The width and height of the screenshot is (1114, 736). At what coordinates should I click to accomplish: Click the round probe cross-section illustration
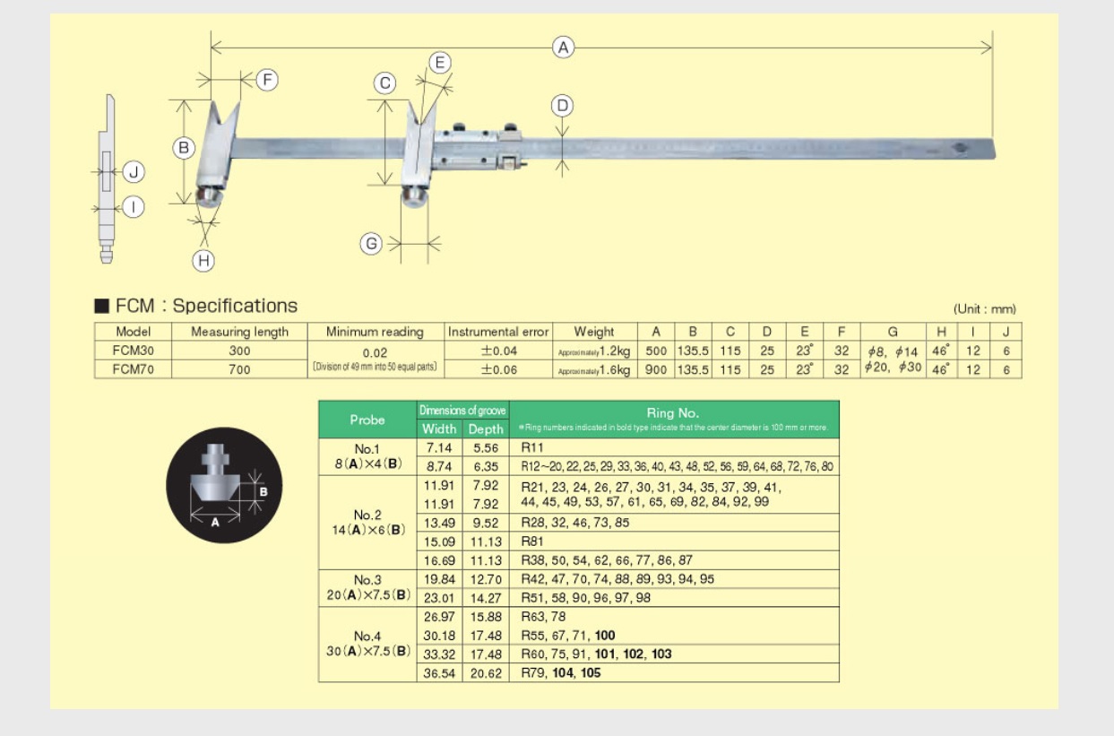224,484
